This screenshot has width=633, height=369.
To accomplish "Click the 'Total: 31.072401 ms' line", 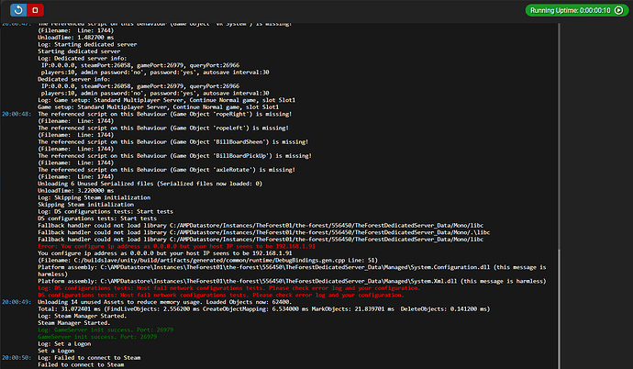I will click(263, 308).
